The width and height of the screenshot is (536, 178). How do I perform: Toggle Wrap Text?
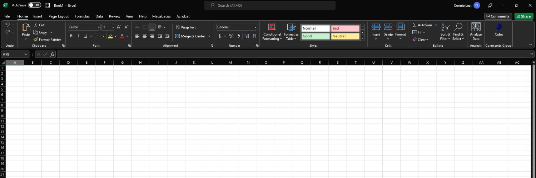[x=186, y=27]
